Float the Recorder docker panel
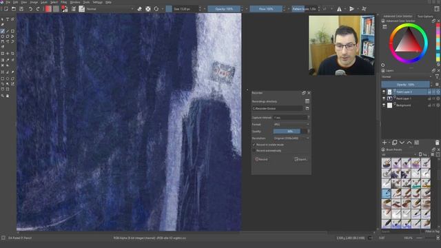 coord(304,93)
